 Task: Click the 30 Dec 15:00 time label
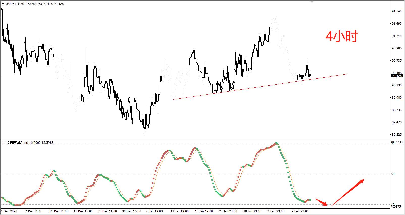click(131, 211)
